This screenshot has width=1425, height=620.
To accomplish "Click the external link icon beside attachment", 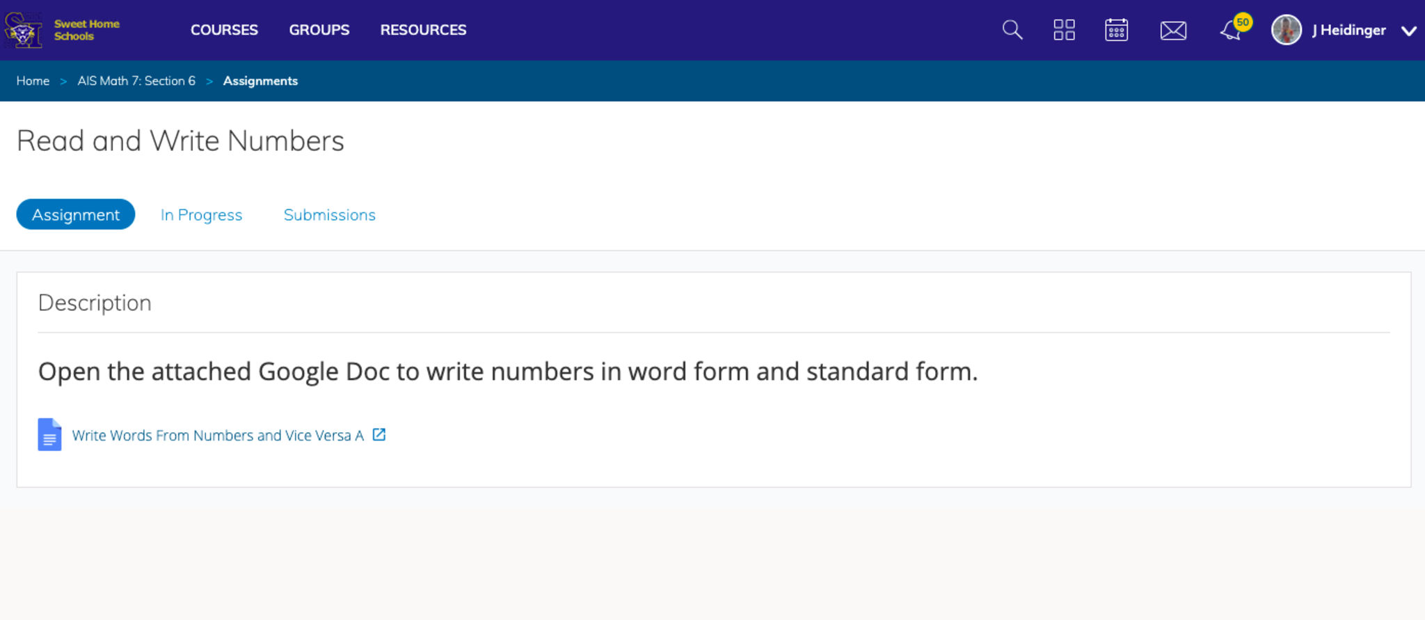I will (379, 435).
